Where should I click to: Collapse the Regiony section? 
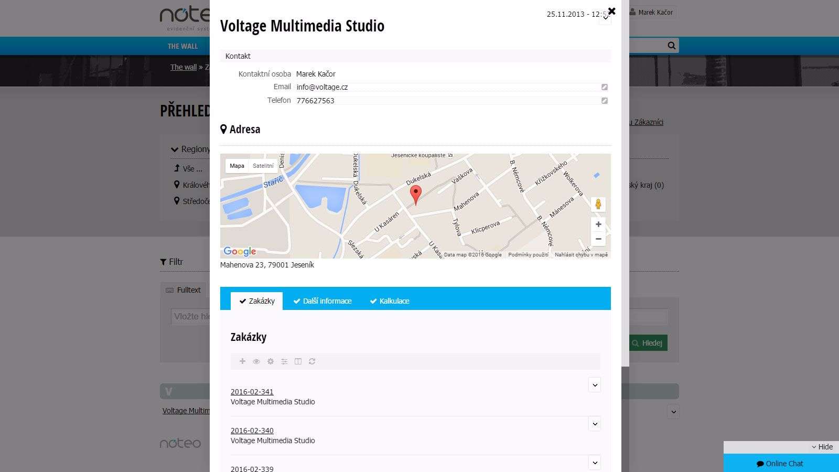tap(190, 149)
